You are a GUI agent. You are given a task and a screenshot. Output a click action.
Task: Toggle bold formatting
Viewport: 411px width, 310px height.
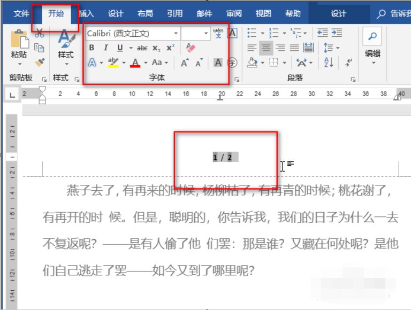pyautogui.click(x=92, y=48)
